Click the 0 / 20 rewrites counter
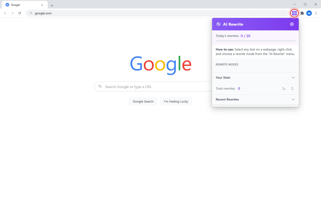321x201 pixels. (246, 36)
